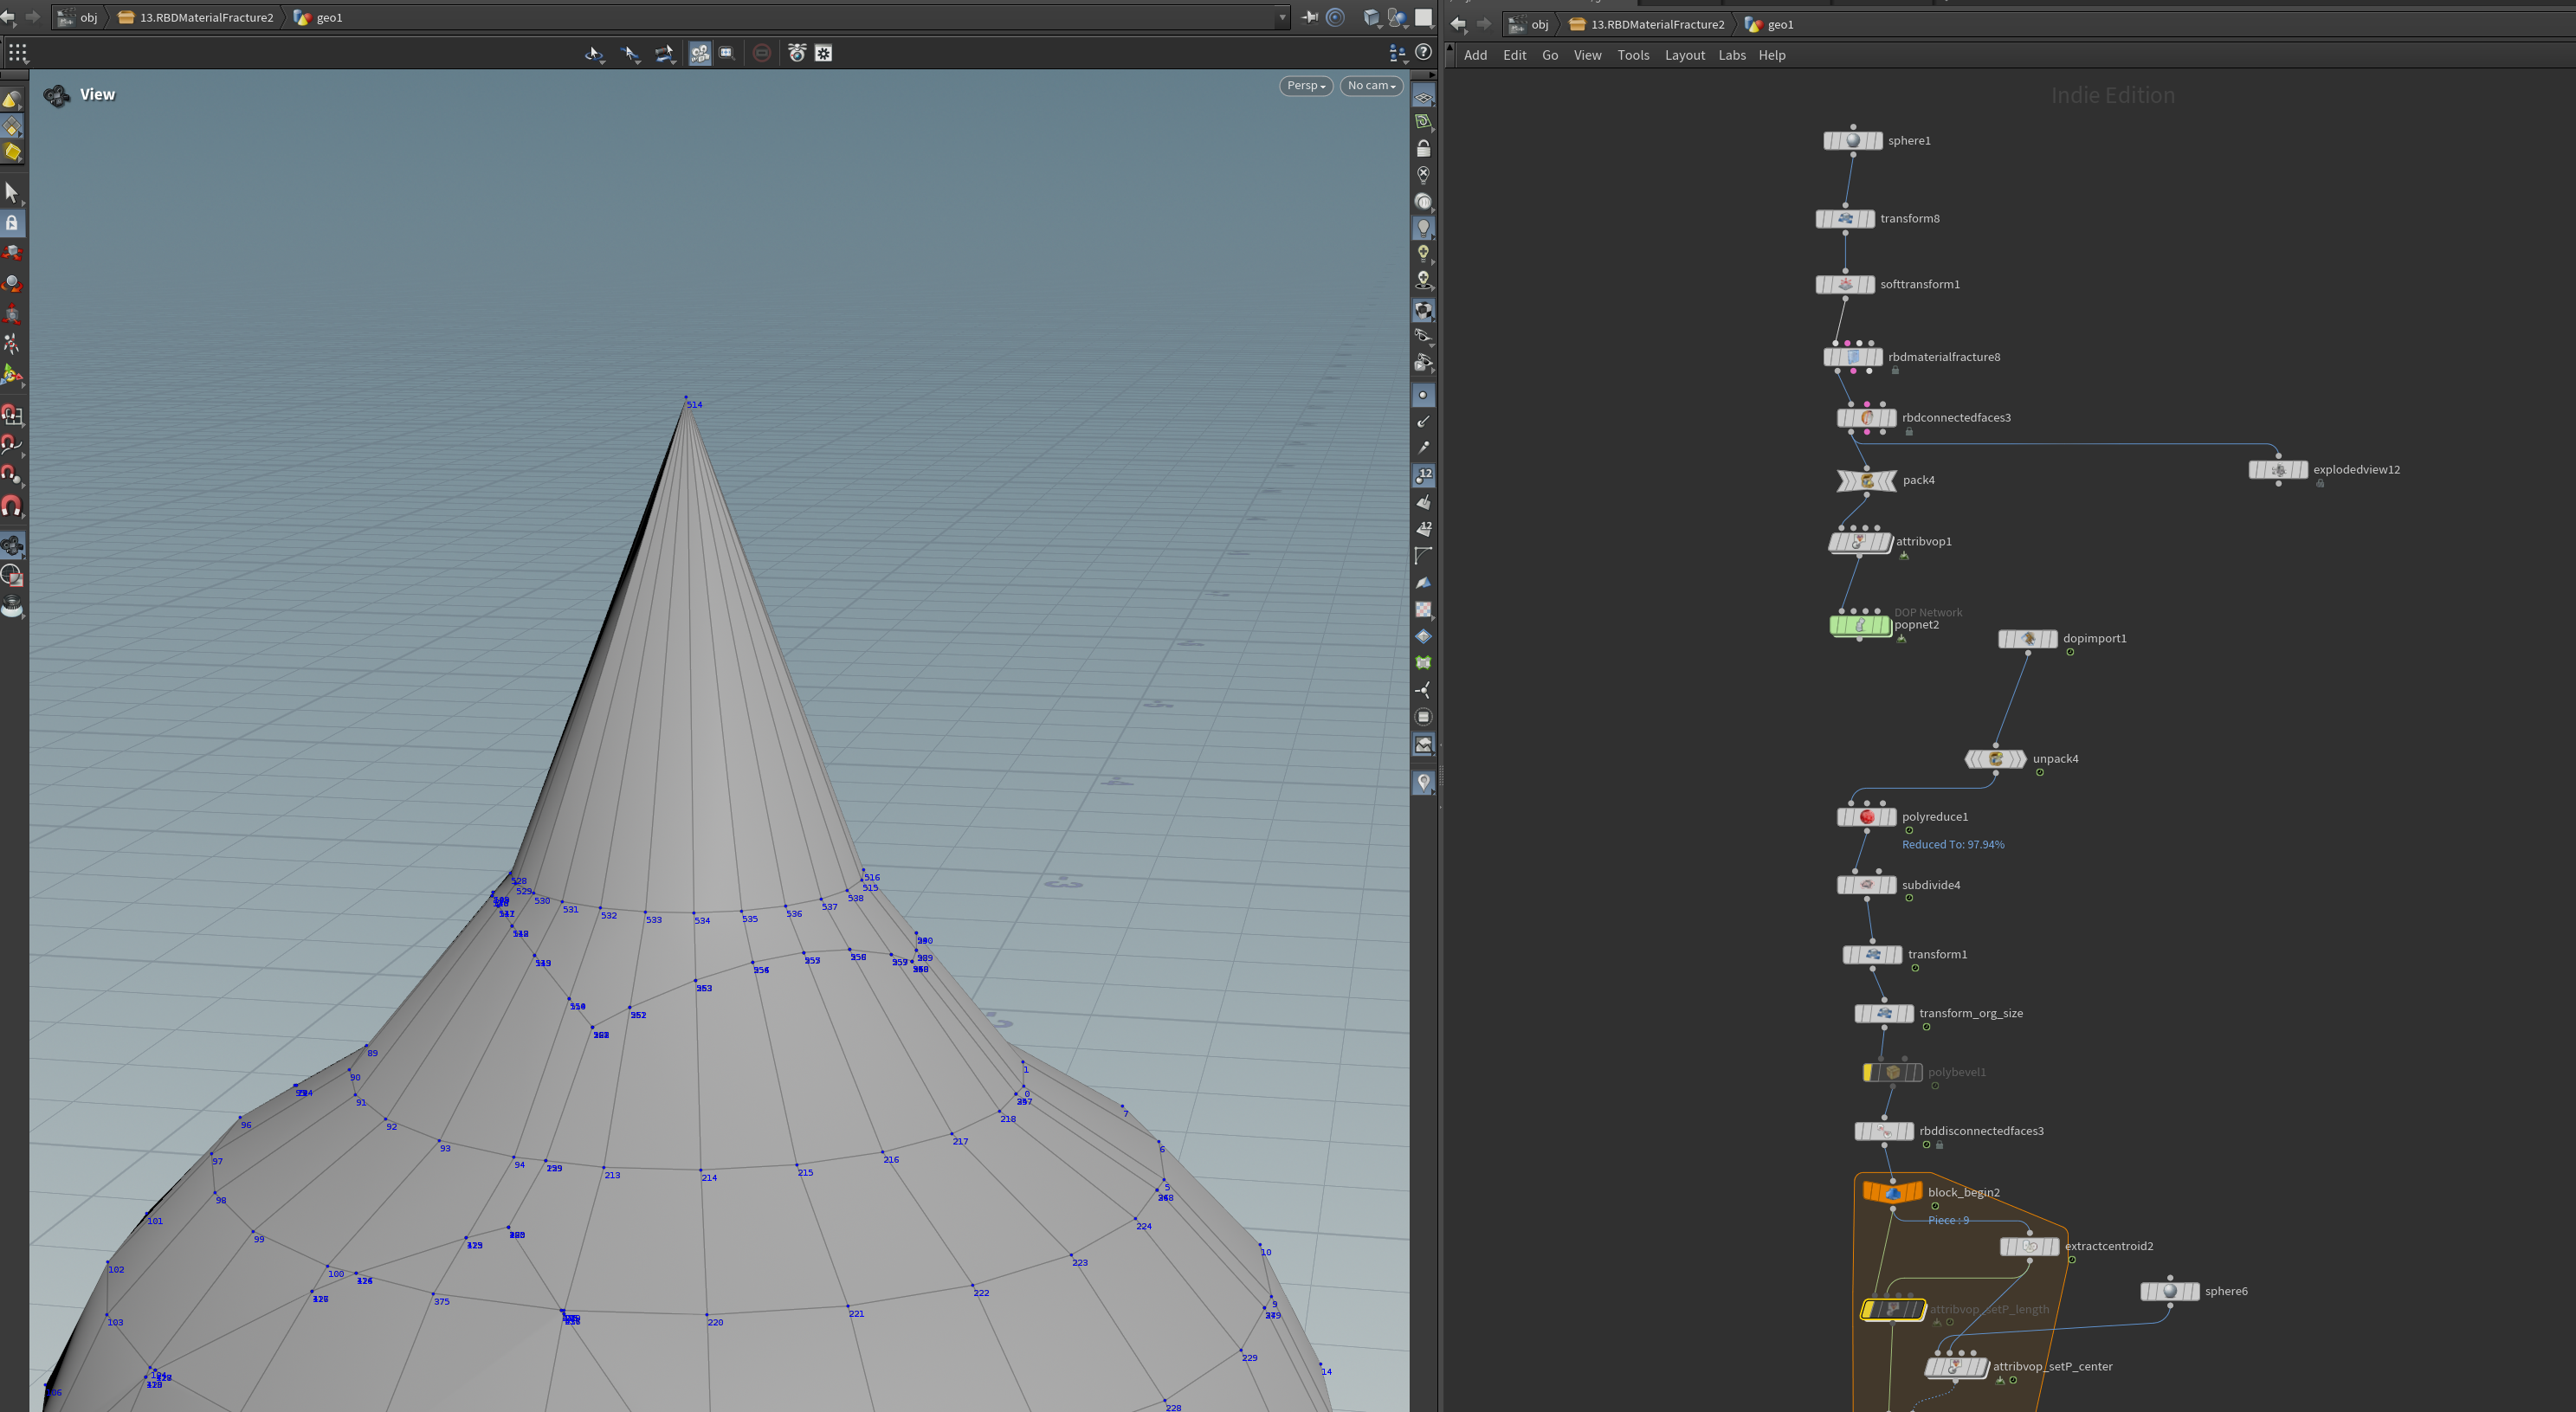Click the red magnet snapping icon in the left toolbar
This screenshot has width=2576, height=1412.
(x=12, y=506)
